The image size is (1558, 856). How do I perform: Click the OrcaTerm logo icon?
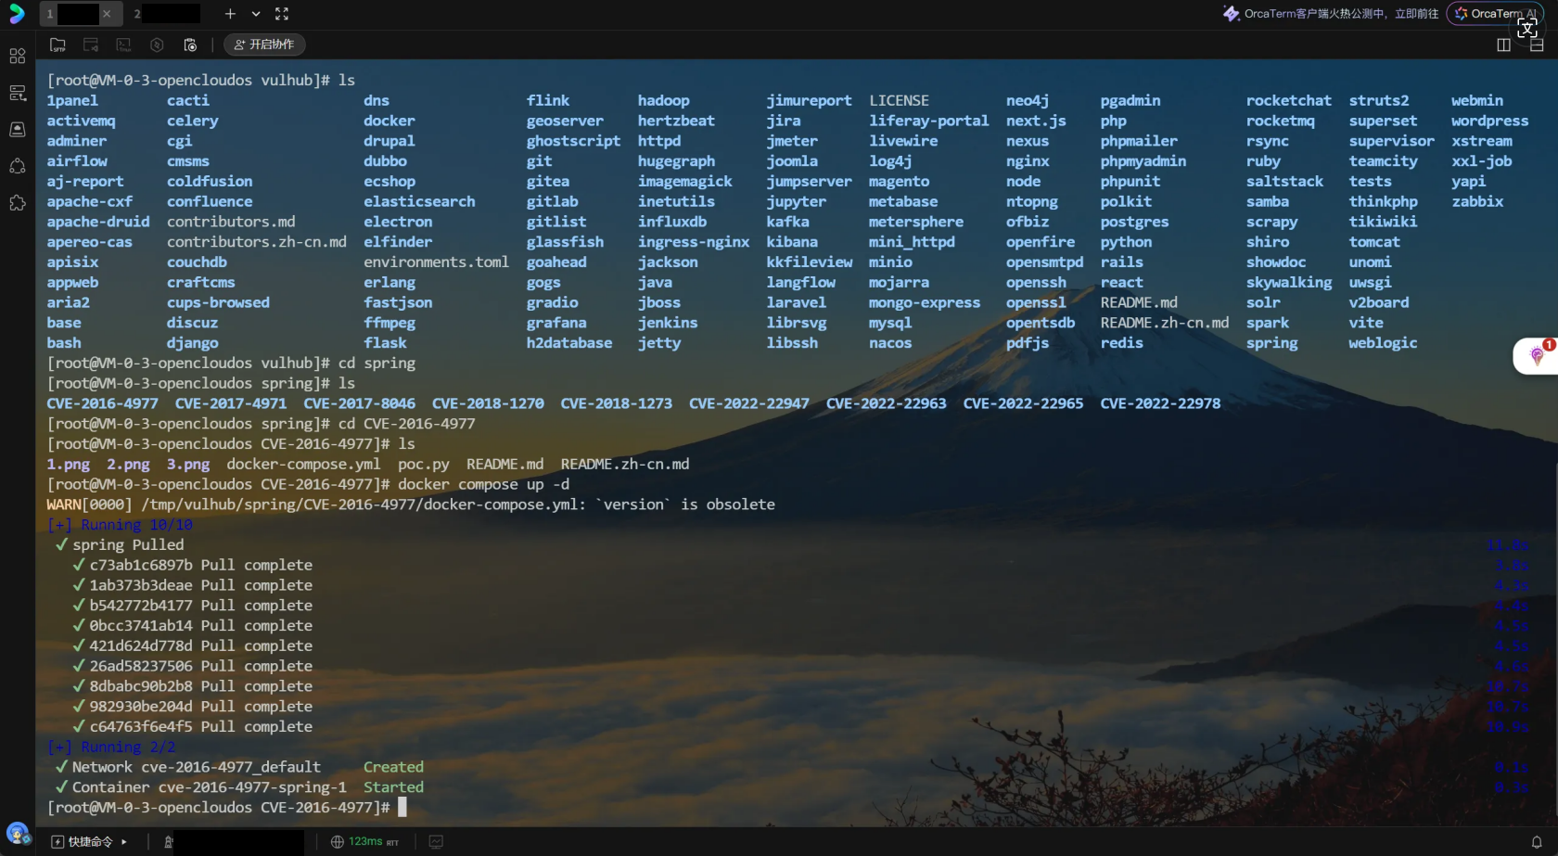coord(17,14)
